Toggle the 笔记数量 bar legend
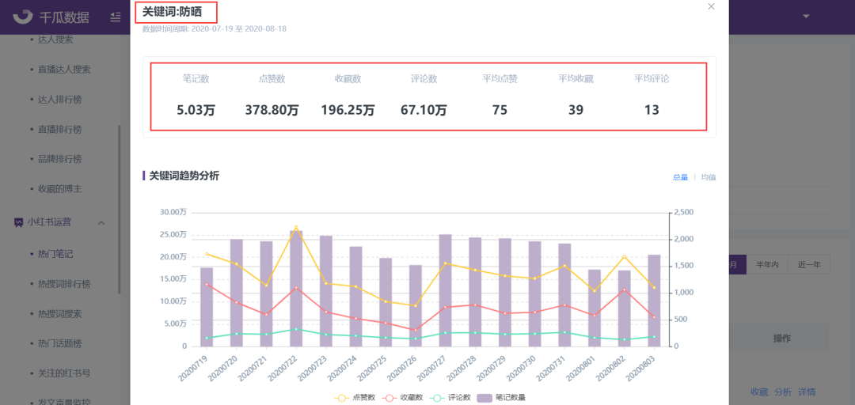 tap(501, 397)
